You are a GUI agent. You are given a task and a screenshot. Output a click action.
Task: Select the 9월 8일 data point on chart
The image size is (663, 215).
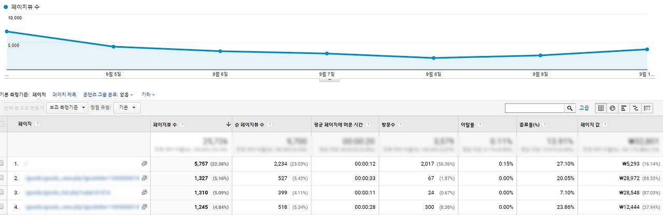[434, 58]
